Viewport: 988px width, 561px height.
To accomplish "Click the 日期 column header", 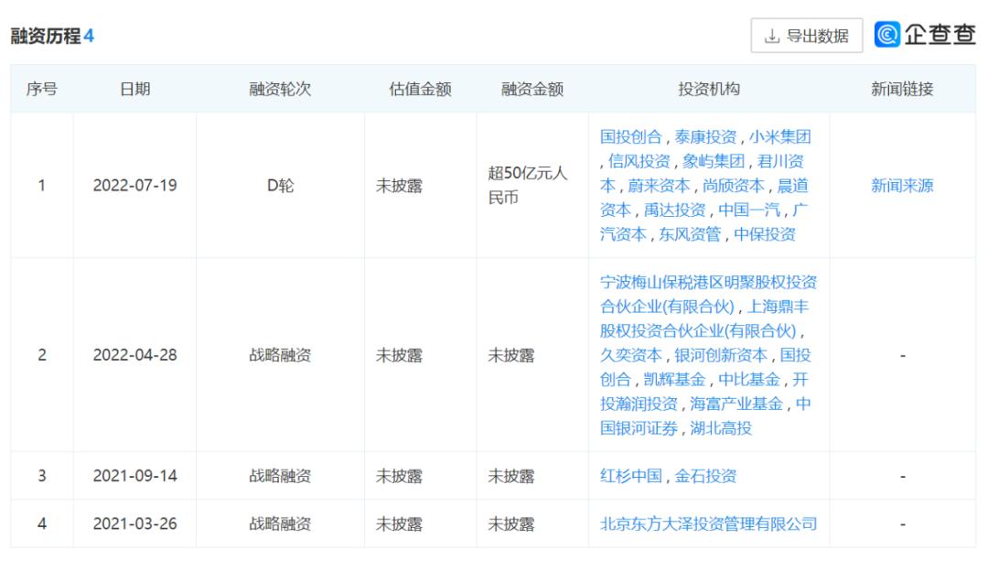I will click(134, 89).
